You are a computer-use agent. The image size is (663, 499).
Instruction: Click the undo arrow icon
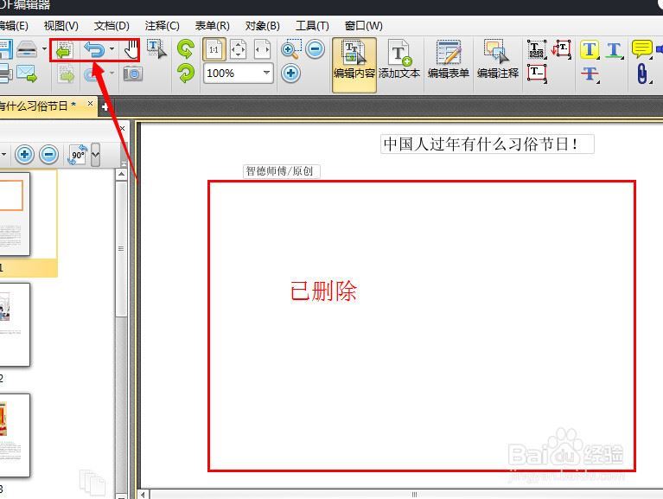click(x=94, y=50)
